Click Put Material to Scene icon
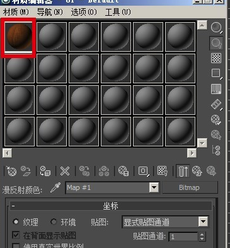Viewport: 230px width, 248px height. pyautogui.click(x=26, y=171)
